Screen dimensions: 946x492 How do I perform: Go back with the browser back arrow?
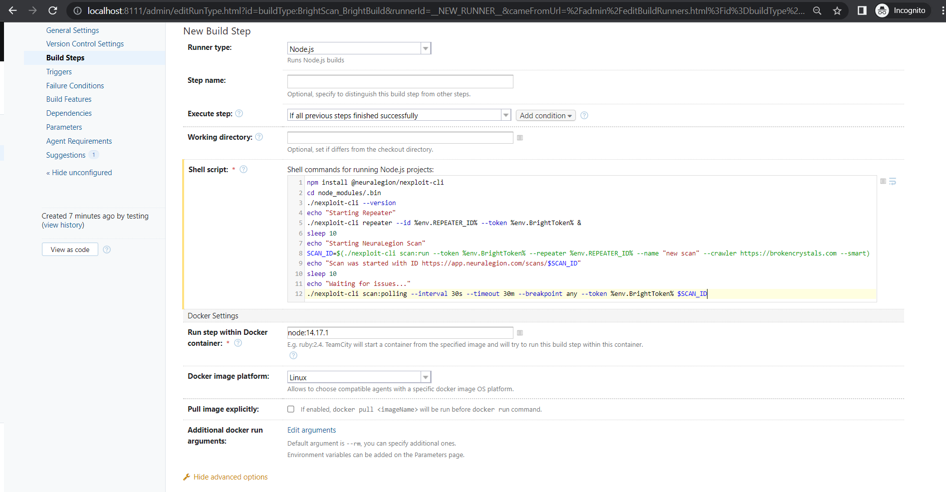coord(13,10)
